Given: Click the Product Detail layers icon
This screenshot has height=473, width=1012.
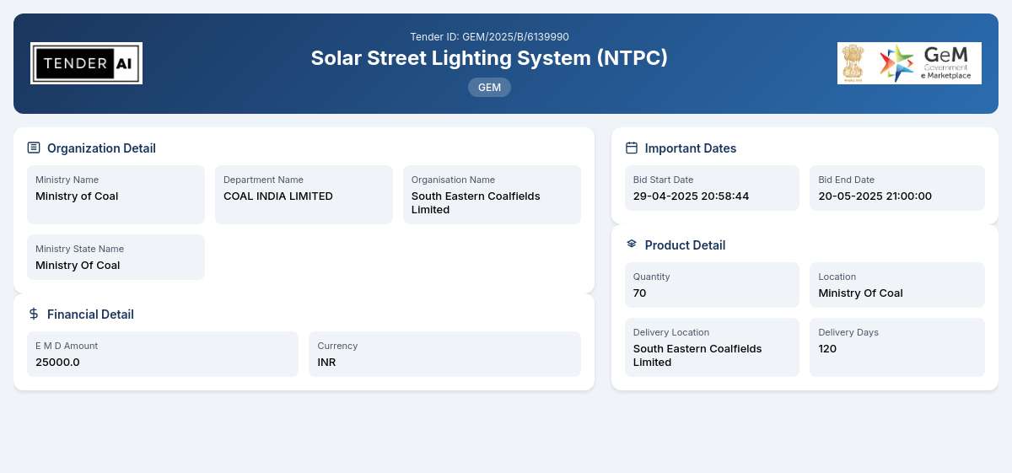Looking at the screenshot, I should (632, 244).
